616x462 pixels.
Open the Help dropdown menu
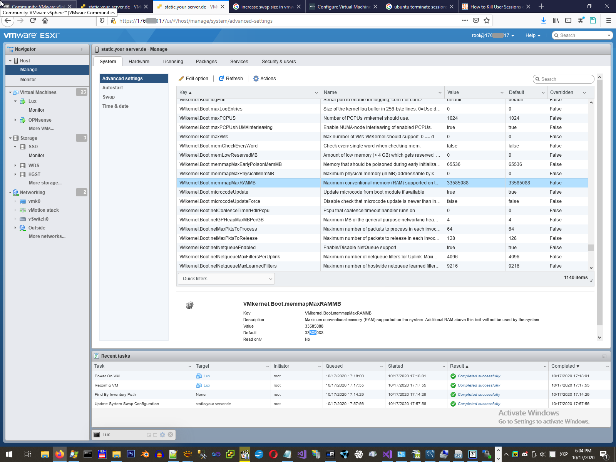533,35
